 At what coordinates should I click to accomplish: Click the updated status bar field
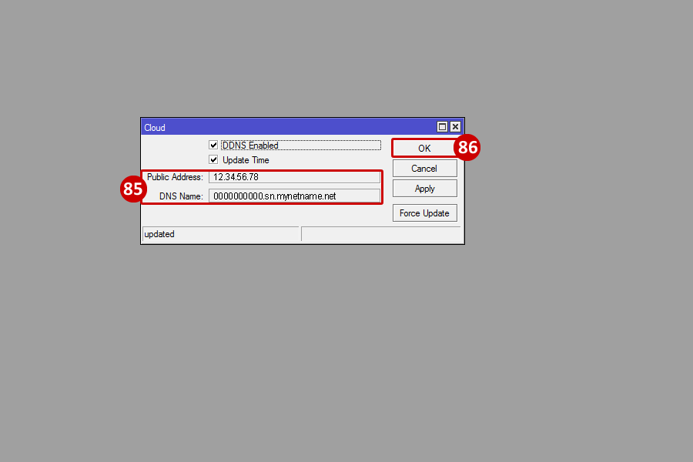point(221,234)
